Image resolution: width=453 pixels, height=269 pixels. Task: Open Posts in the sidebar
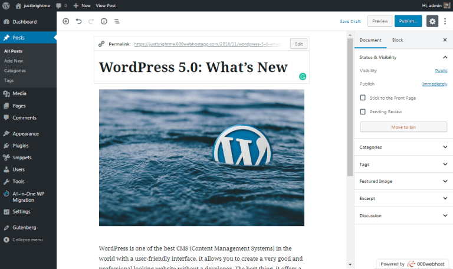[28, 38]
